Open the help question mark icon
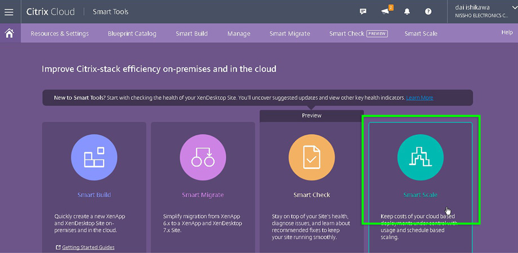The height and width of the screenshot is (253, 518). [x=428, y=12]
